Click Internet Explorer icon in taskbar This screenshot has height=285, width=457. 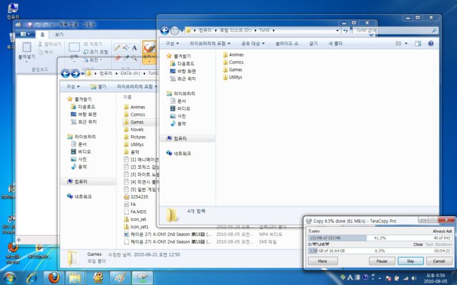click(x=32, y=278)
